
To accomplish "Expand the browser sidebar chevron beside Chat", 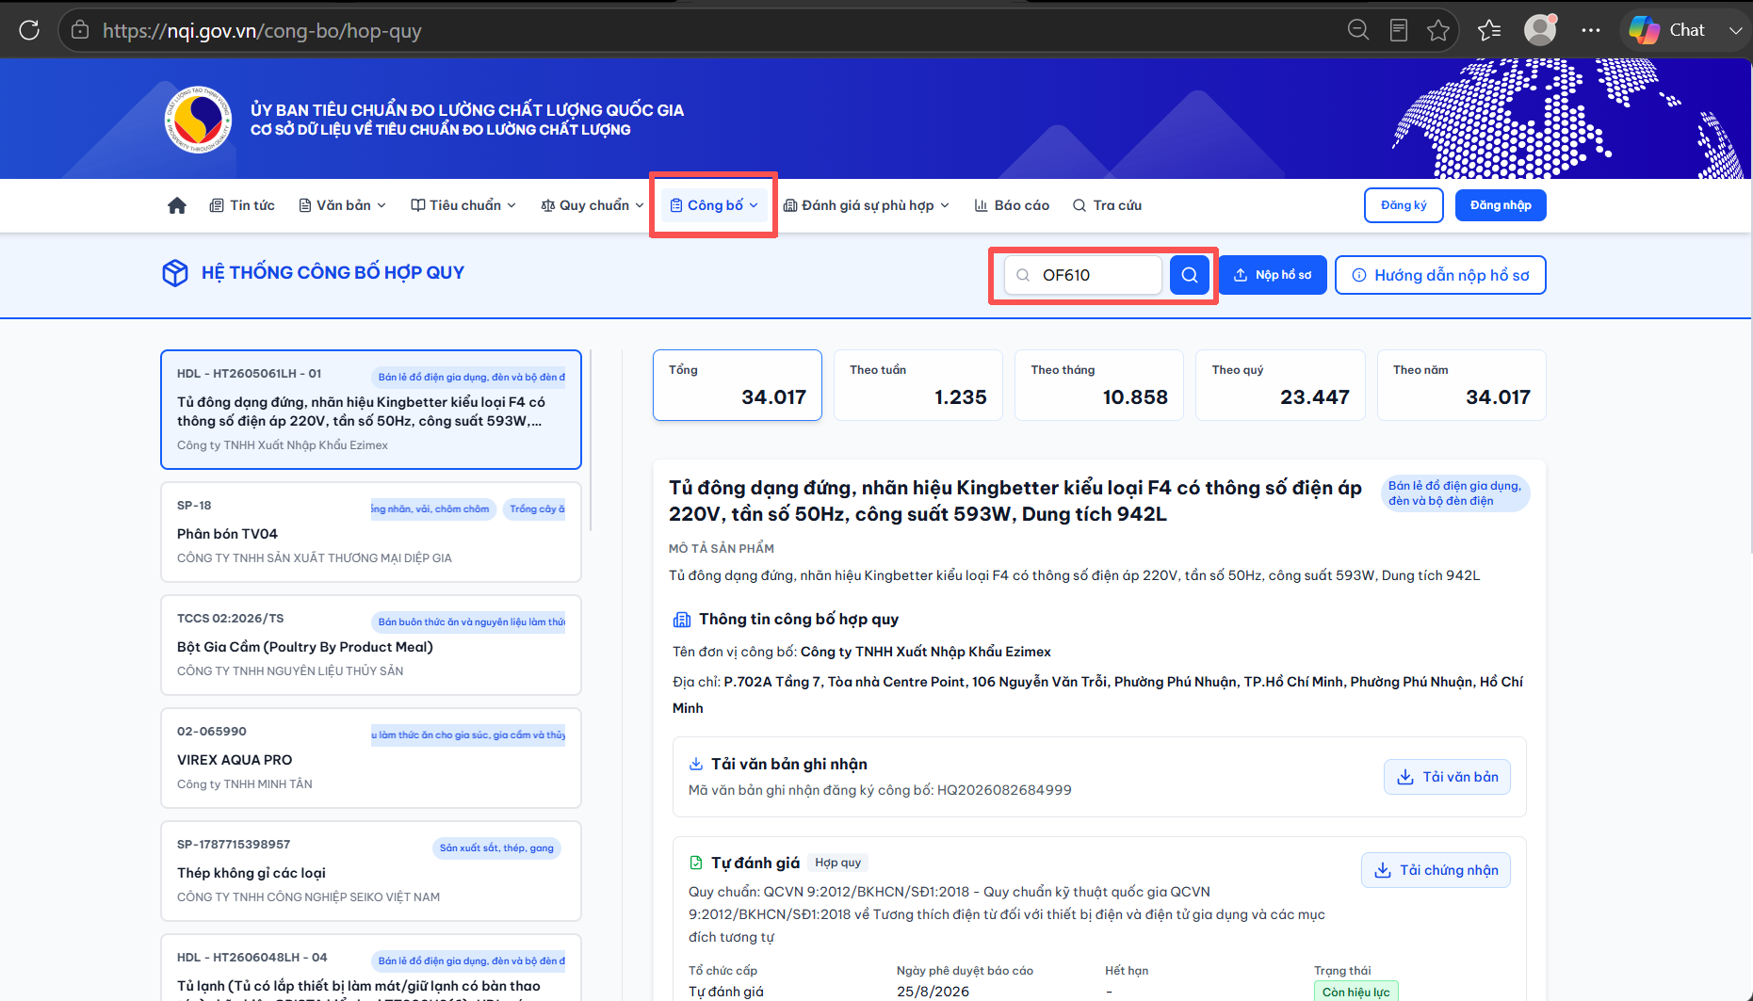I will pos(1735,30).
